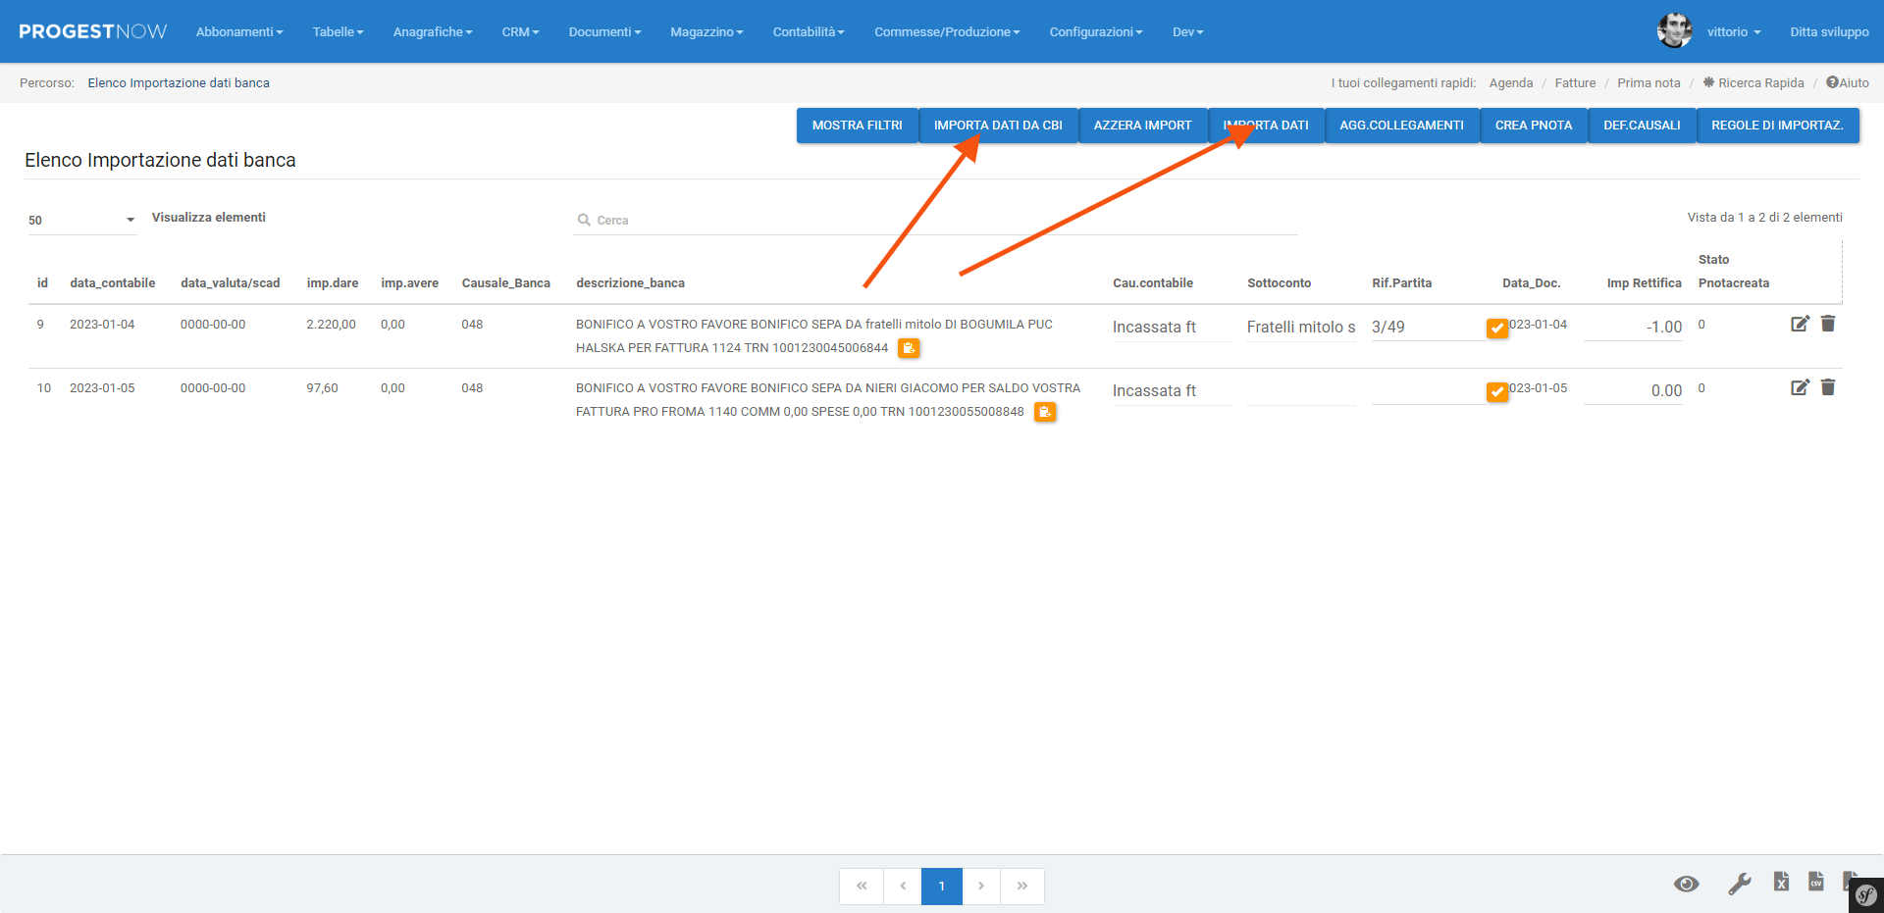Toggle the orange checkbox in row 10
This screenshot has width=1884, height=913.
tap(1497, 392)
